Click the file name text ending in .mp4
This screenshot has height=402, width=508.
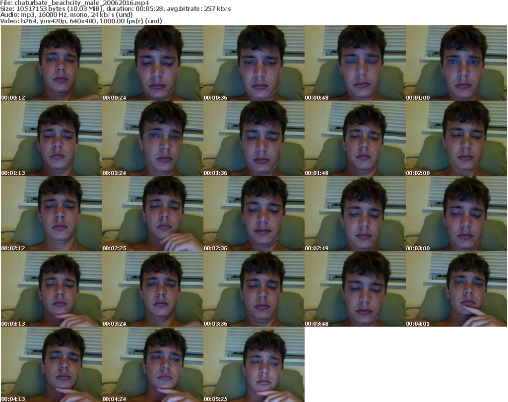click(x=82, y=3)
